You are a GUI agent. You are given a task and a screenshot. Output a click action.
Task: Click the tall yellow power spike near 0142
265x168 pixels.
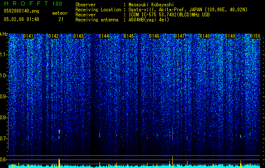tap(59, 163)
